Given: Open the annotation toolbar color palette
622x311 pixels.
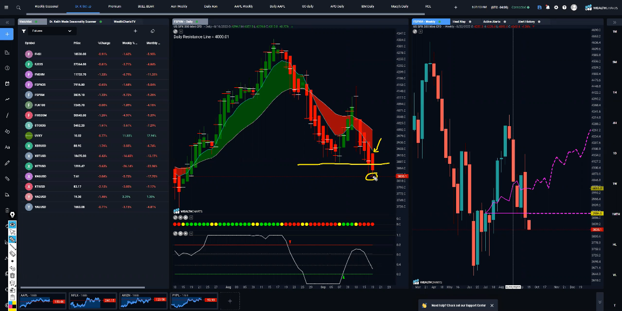Looking at the screenshot, I should tap(12, 306).
